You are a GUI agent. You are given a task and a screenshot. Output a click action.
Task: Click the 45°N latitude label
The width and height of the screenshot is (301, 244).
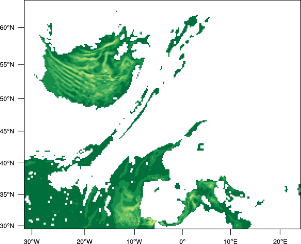[x=7, y=131]
